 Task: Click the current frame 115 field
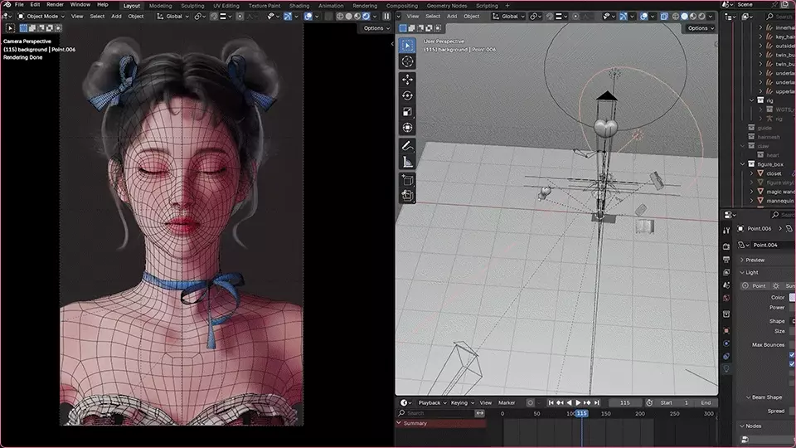[624, 403]
